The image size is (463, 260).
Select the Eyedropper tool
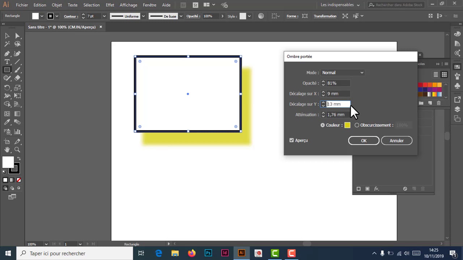[7, 122]
